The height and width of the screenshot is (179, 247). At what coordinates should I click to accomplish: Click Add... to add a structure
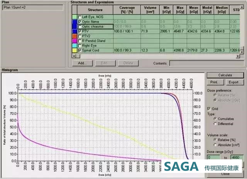click(x=82, y=63)
